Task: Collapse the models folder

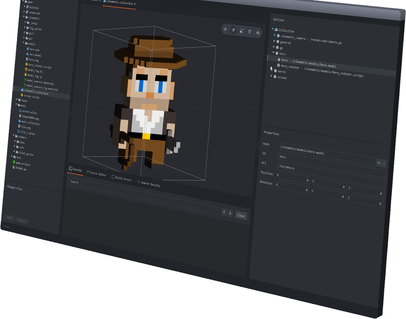Action: pos(24,43)
